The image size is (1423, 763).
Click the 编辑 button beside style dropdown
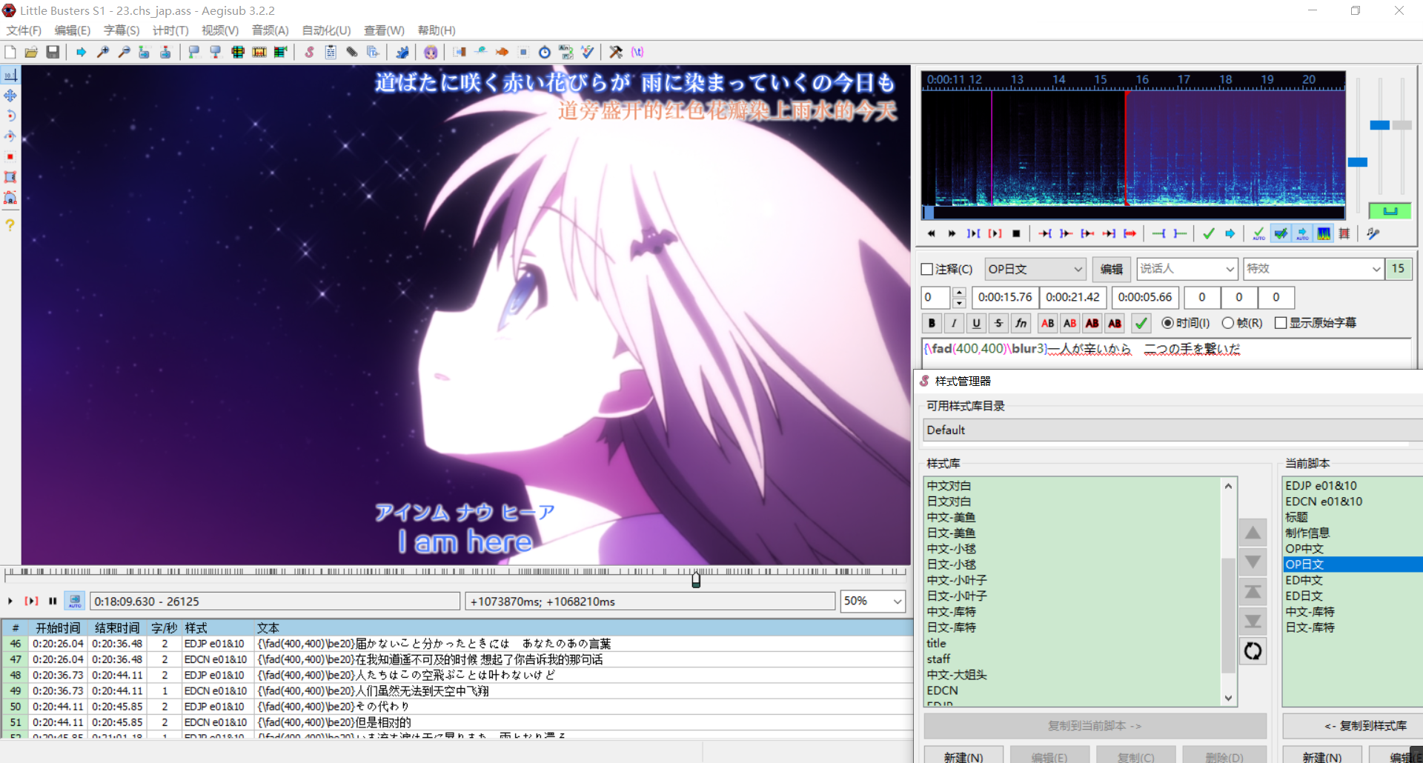pyautogui.click(x=1112, y=269)
